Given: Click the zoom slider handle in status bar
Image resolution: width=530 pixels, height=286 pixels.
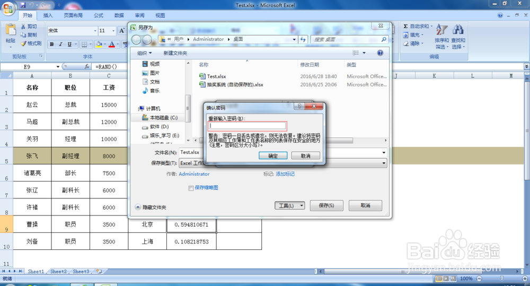Looking at the screenshot, I should click(x=501, y=278).
